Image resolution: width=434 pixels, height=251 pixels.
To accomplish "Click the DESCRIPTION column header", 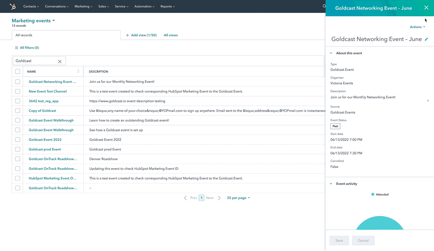I will pyautogui.click(x=99, y=72).
